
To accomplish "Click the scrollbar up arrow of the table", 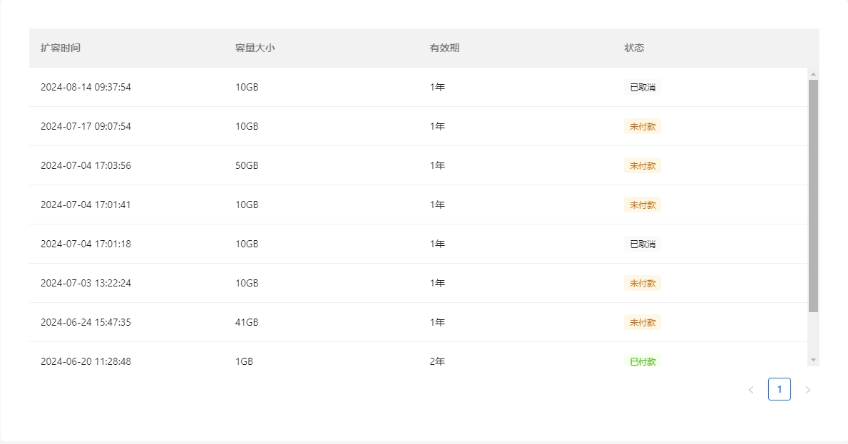I will pyautogui.click(x=813, y=74).
